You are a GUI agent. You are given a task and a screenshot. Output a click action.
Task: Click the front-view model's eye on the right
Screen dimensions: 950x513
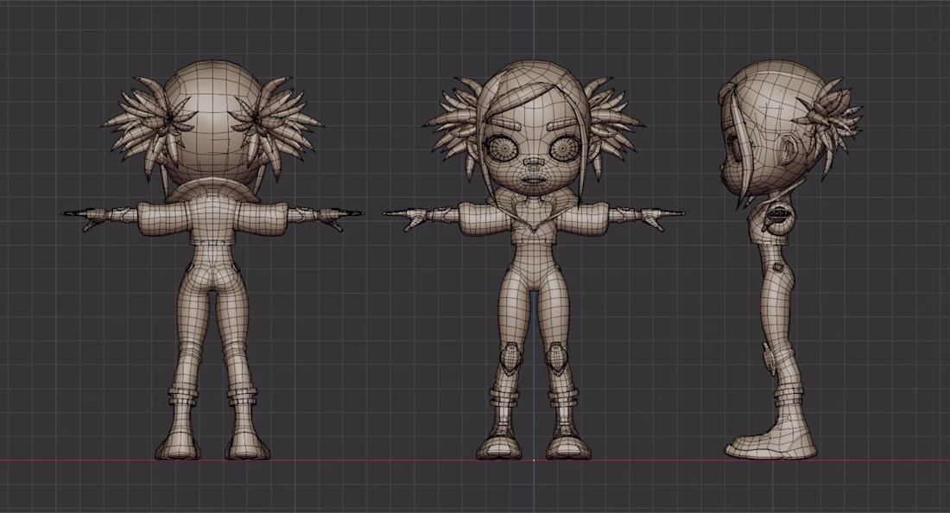coord(563,149)
